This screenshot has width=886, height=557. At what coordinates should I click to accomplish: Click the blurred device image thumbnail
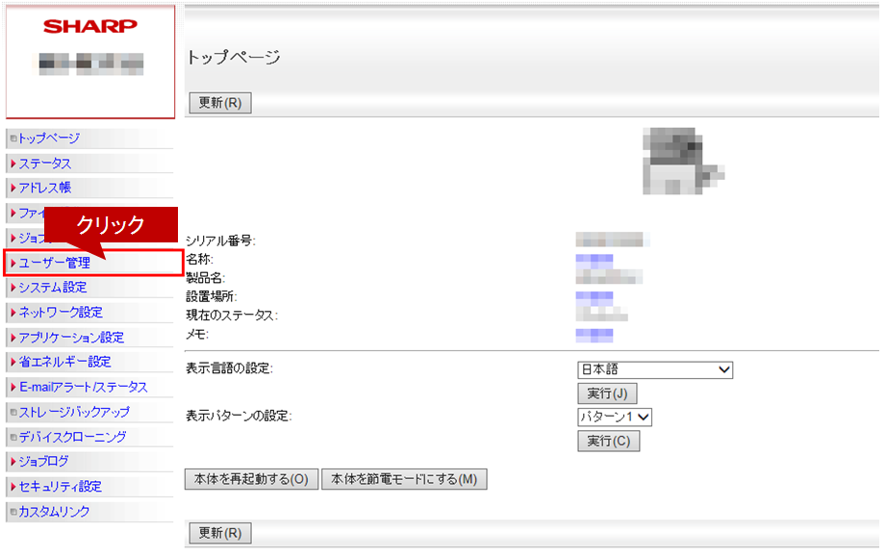click(682, 162)
